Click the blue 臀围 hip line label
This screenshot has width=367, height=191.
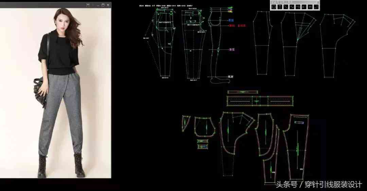231,20
